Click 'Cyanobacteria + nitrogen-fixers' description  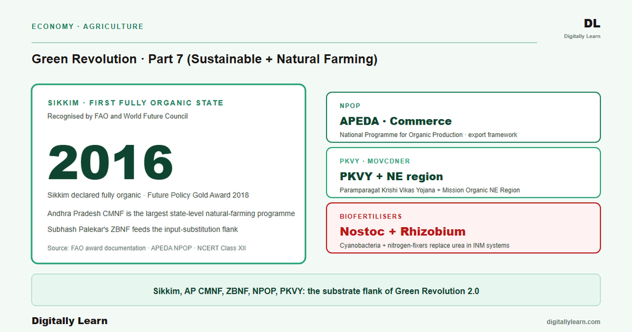click(425, 246)
